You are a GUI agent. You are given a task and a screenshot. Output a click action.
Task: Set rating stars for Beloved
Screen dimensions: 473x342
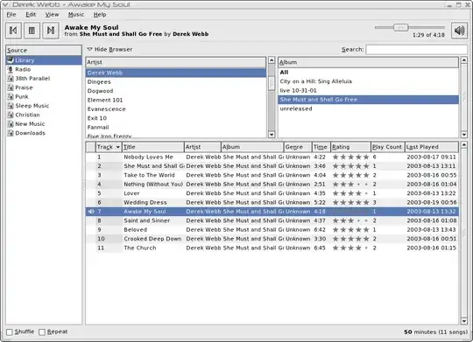tap(351, 230)
